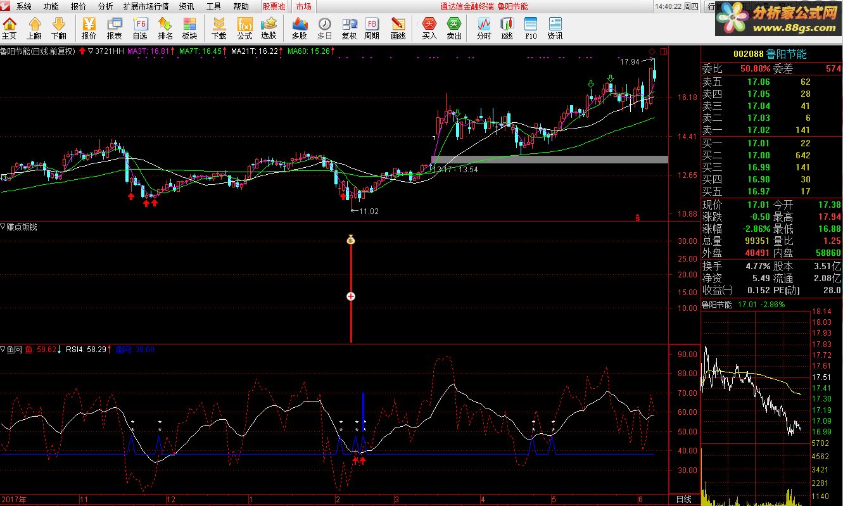The width and height of the screenshot is (843, 506).
Task: Click the gray 13.17 - 13.54 support band
Action: pos(549,160)
